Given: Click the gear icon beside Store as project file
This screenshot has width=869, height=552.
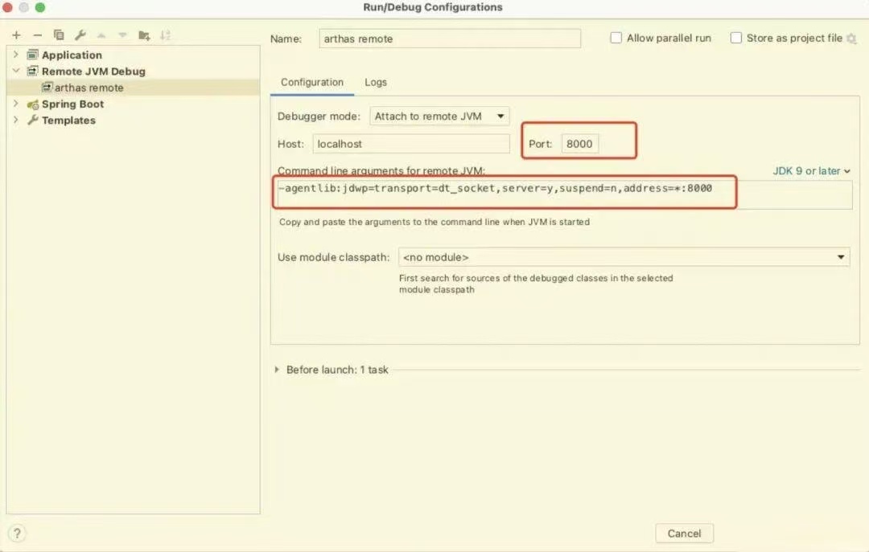Looking at the screenshot, I should click(852, 39).
